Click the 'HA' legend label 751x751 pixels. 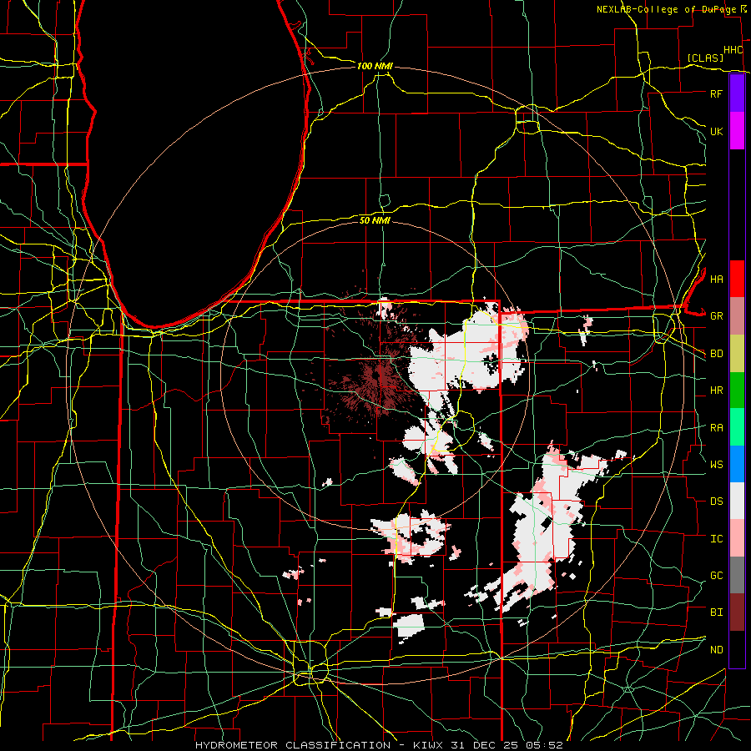click(716, 280)
